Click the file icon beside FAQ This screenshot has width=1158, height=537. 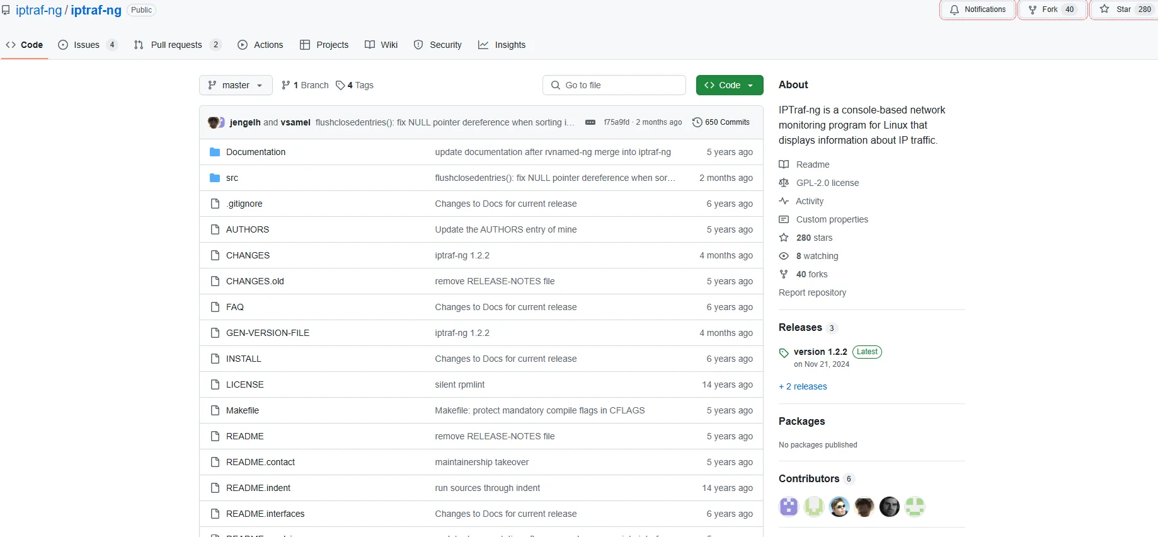pos(215,307)
